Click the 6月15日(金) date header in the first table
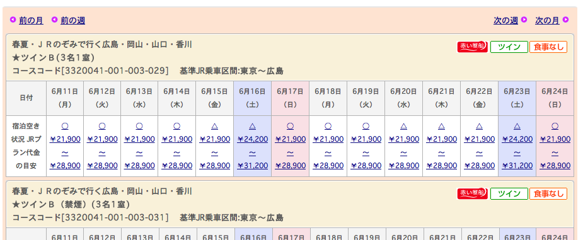The width and height of the screenshot is (583, 240). tap(215, 98)
